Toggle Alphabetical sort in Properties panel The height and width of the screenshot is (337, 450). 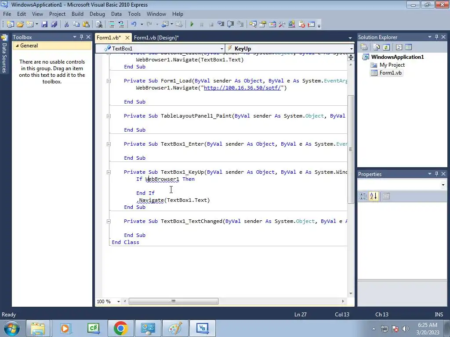(x=374, y=196)
